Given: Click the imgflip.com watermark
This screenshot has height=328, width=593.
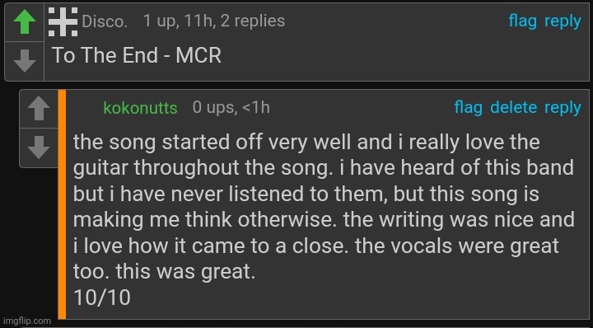Looking at the screenshot, I should click(27, 321).
